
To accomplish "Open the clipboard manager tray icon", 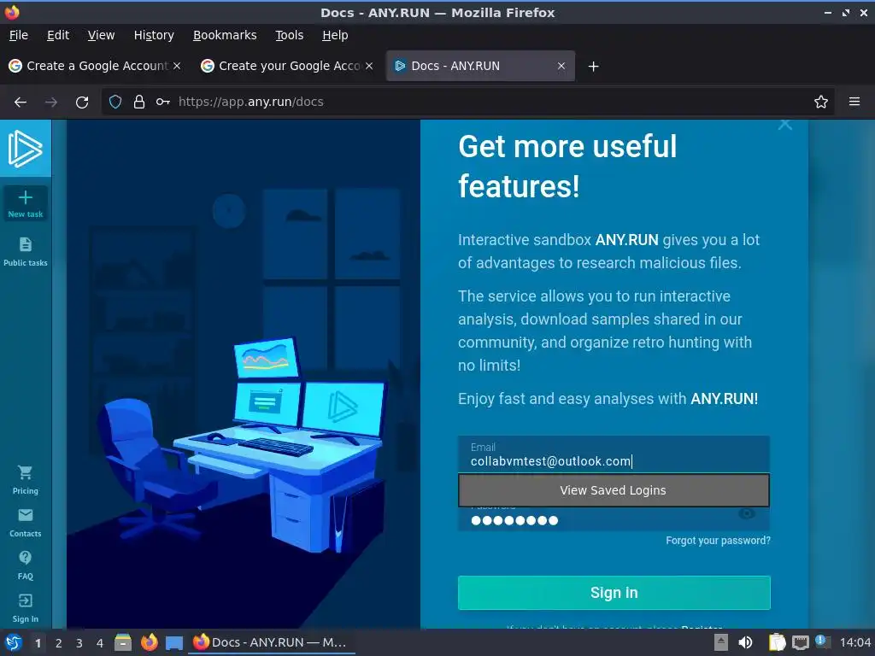I will click(x=778, y=642).
